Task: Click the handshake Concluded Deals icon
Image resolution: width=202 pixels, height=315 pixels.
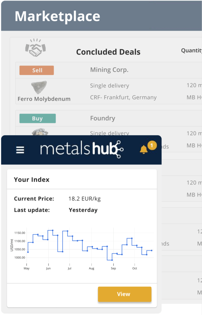Action: coord(36,48)
